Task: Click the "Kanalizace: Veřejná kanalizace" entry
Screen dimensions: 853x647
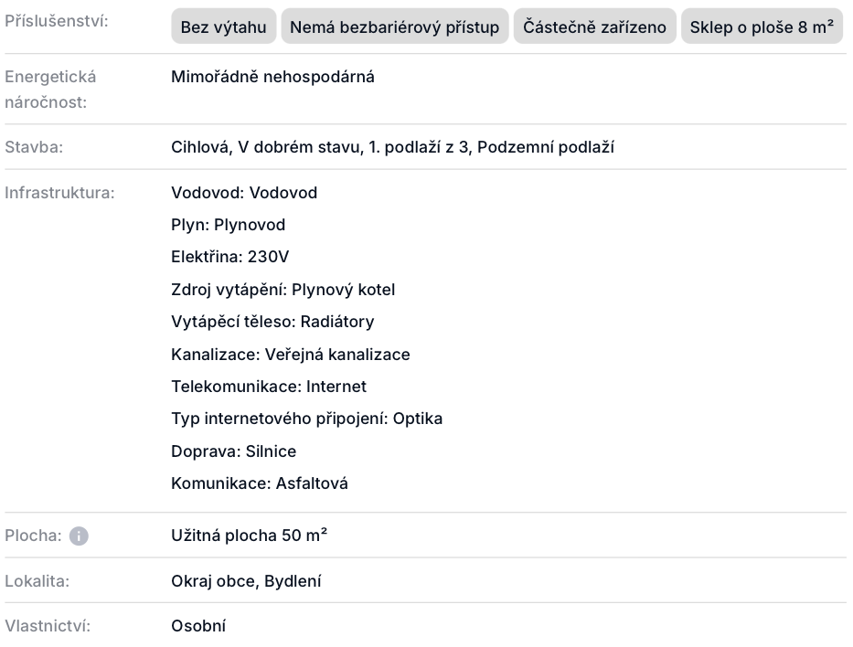Action: click(x=290, y=355)
